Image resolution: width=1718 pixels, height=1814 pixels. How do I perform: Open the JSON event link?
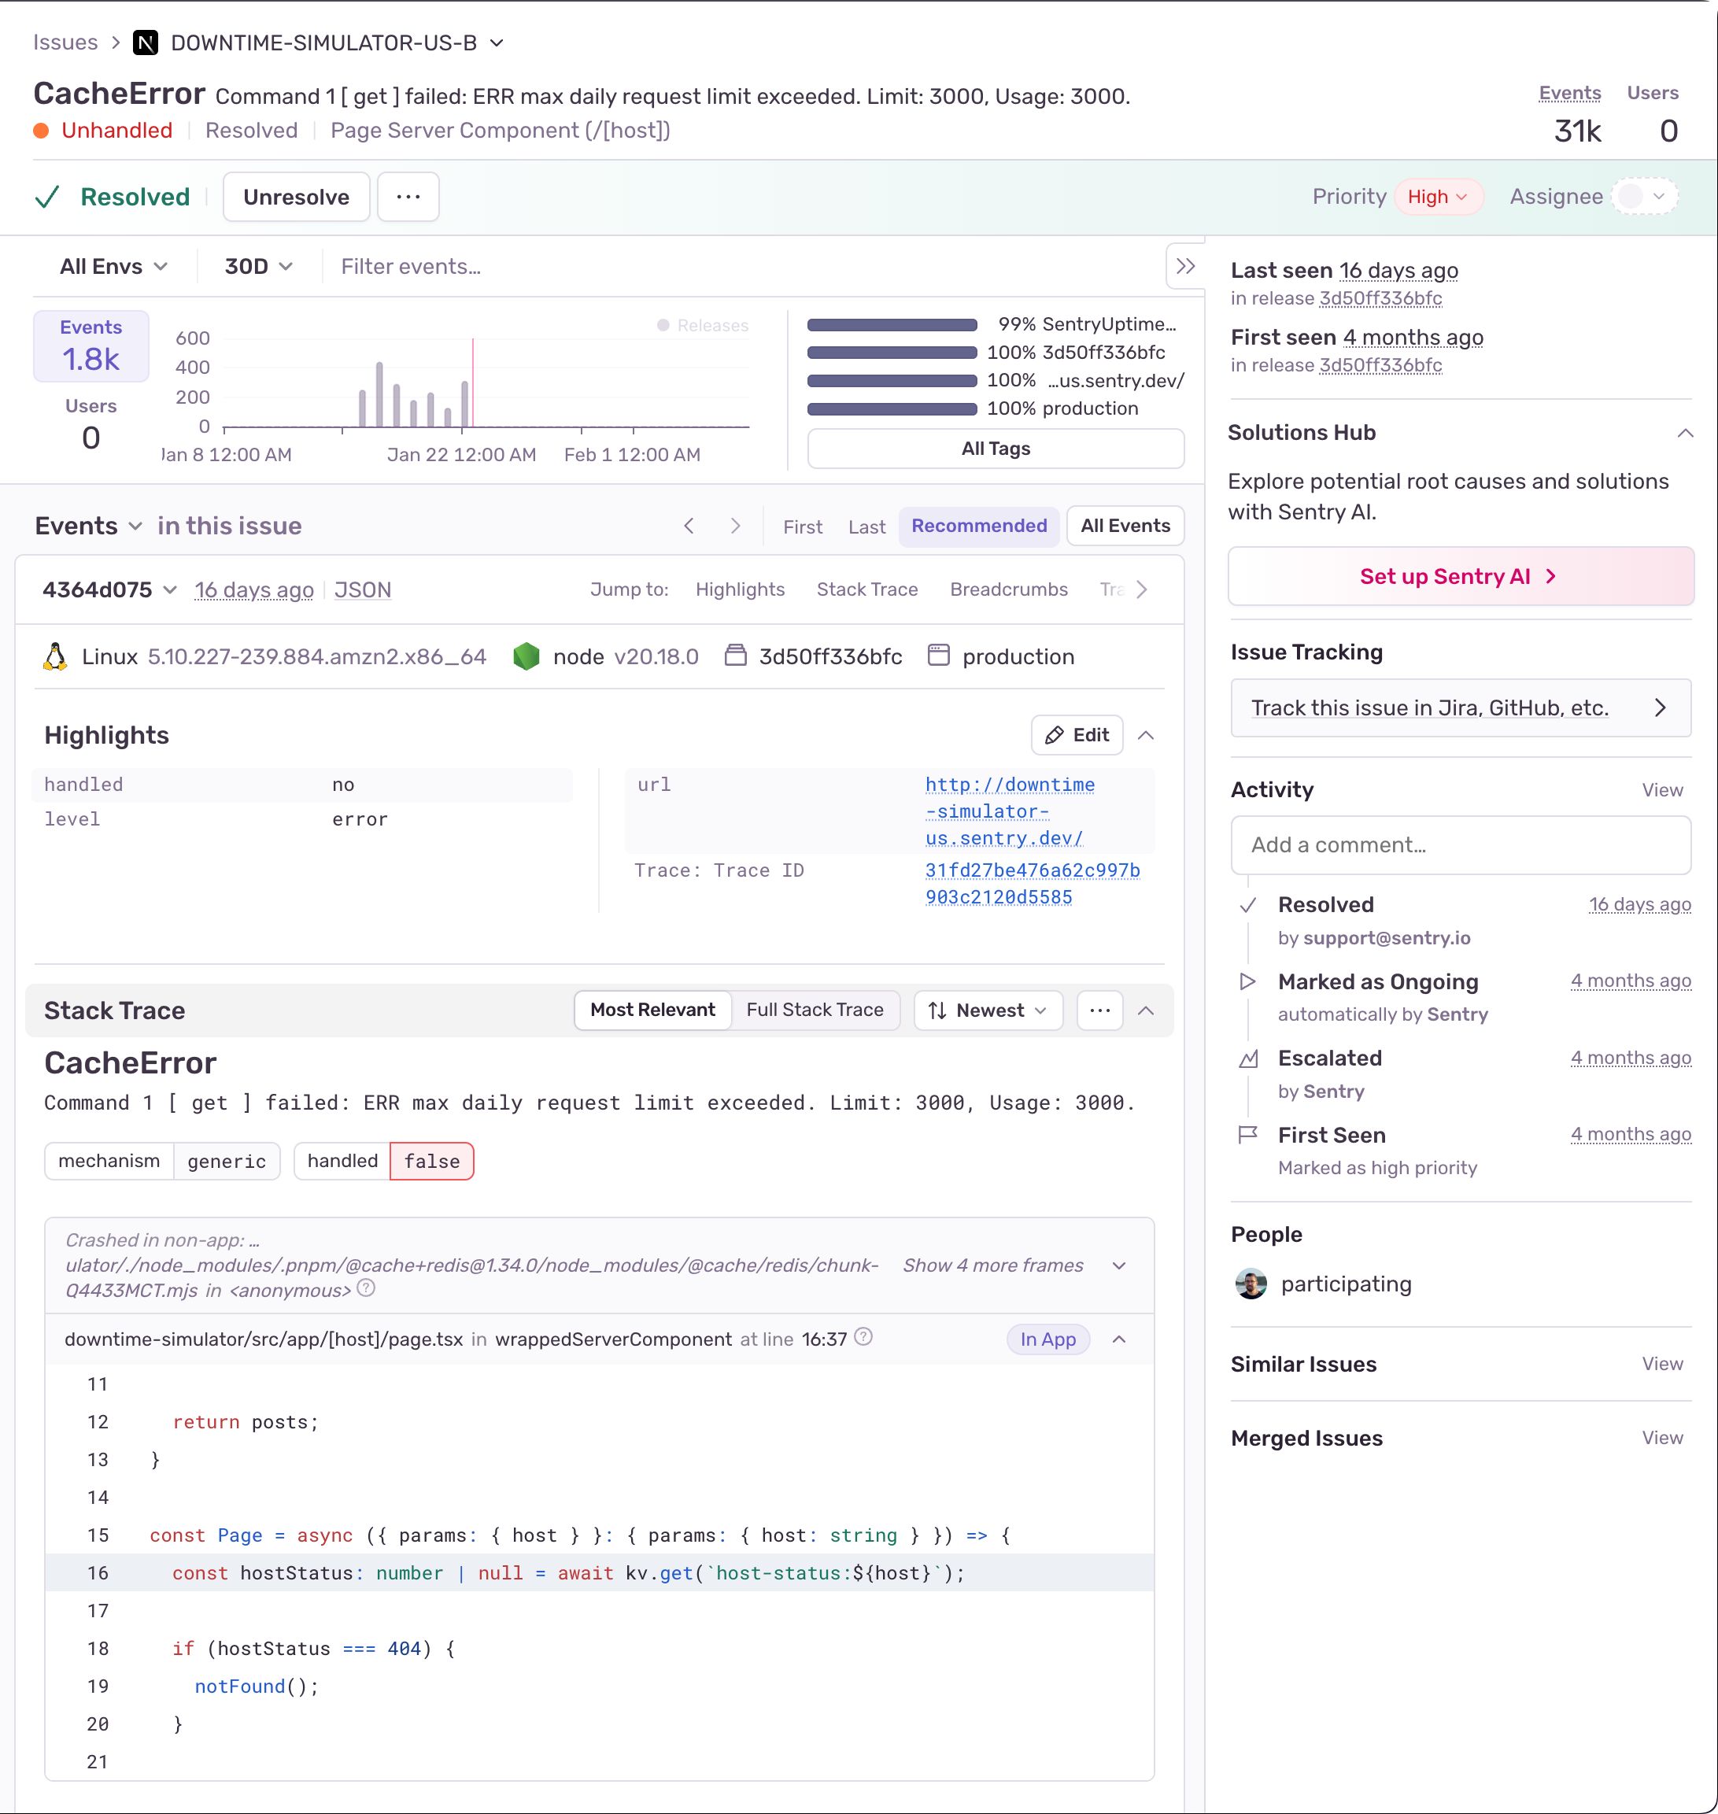pyautogui.click(x=363, y=589)
